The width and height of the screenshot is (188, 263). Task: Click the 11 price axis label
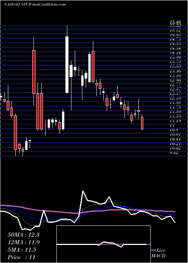pos(172,125)
